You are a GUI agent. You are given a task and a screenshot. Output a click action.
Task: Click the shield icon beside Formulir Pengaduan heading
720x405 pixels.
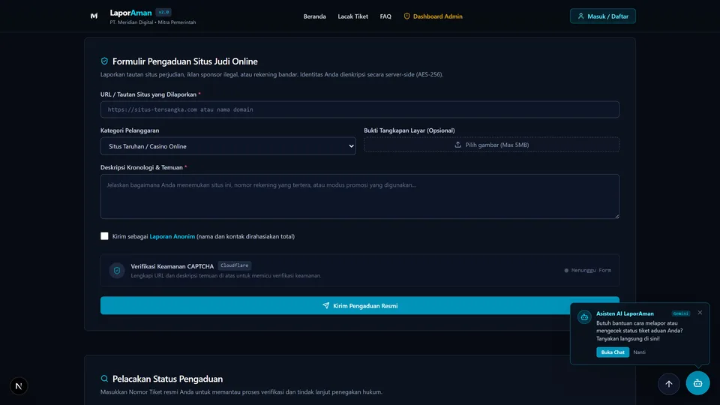pos(104,61)
